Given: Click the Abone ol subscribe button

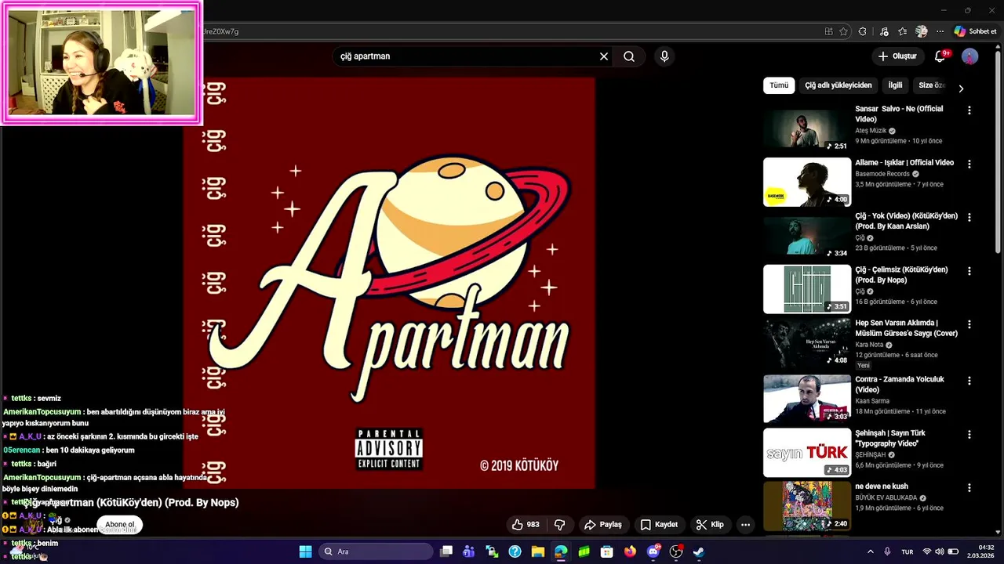Looking at the screenshot, I should [x=120, y=525].
